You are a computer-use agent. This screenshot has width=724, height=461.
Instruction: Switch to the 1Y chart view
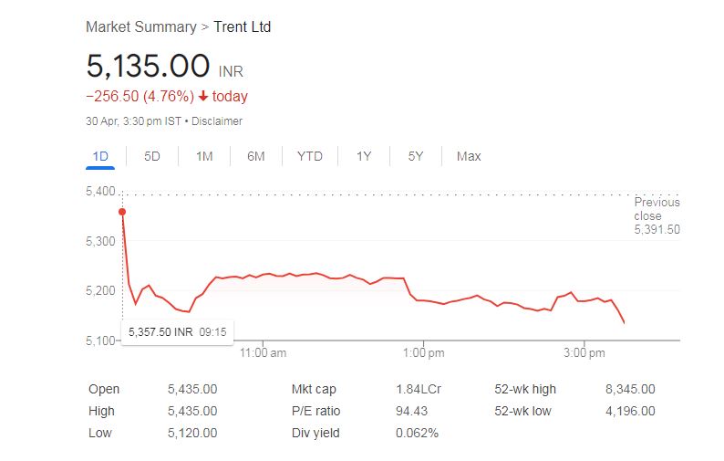click(x=364, y=156)
